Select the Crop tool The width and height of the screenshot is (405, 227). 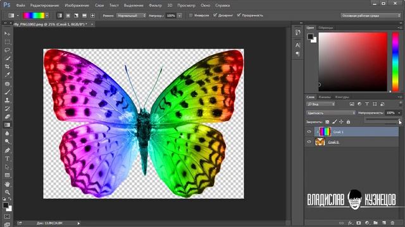click(7, 67)
